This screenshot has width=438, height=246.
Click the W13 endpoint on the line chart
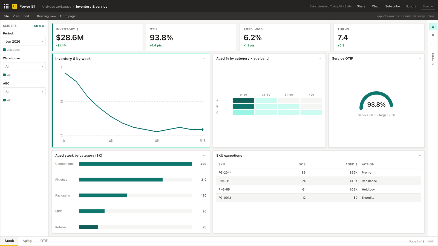tap(203, 130)
